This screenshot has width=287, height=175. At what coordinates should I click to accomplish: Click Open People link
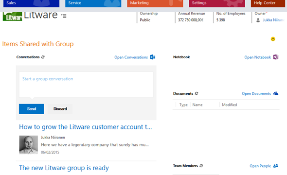coord(260,166)
